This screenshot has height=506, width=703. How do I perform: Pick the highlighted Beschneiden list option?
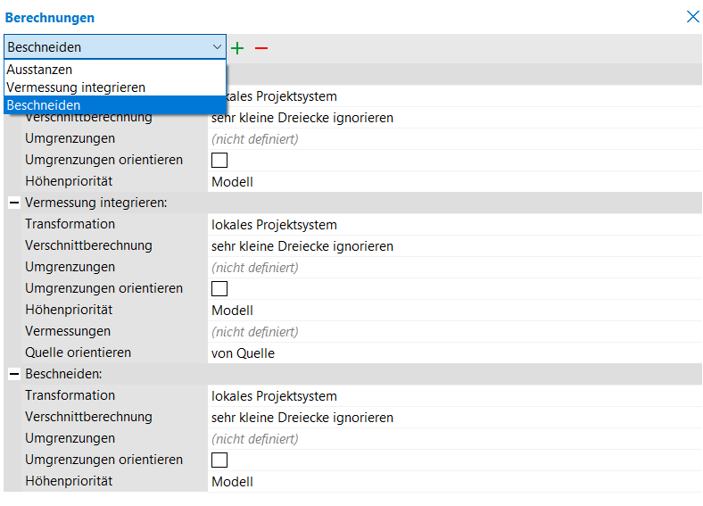point(44,105)
